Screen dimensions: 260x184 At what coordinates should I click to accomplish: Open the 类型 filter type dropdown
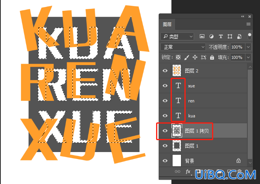click(177, 36)
